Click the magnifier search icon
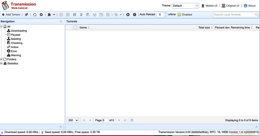 tap(256, 14)
